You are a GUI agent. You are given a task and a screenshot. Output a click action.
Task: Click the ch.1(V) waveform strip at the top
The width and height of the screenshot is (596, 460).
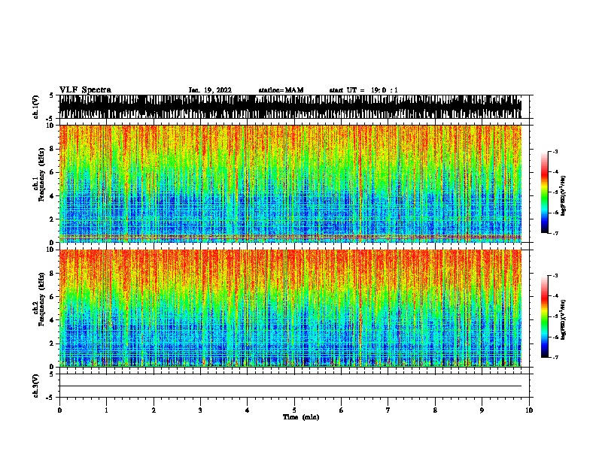290,107
